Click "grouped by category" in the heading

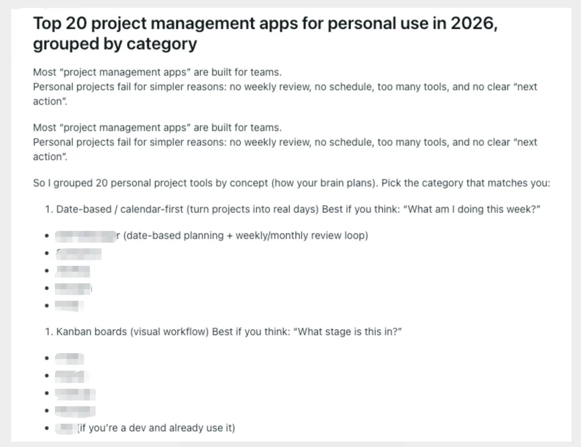[x=115, y=44]
